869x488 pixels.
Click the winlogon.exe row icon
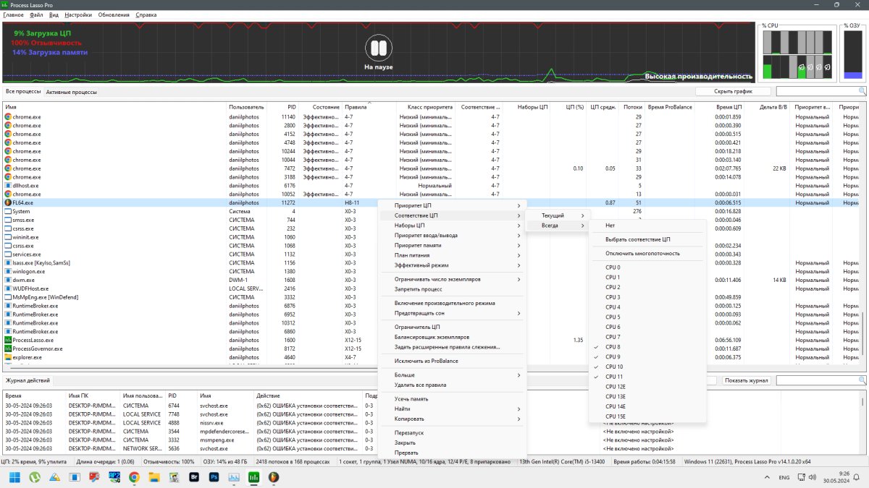point(8,271)
